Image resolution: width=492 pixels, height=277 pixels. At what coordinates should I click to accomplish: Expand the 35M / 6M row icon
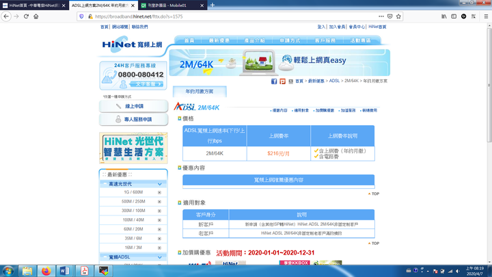159,239
